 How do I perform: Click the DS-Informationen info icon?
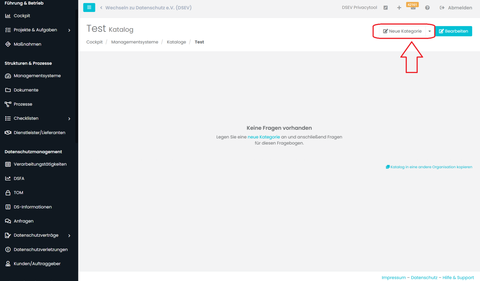8,207
